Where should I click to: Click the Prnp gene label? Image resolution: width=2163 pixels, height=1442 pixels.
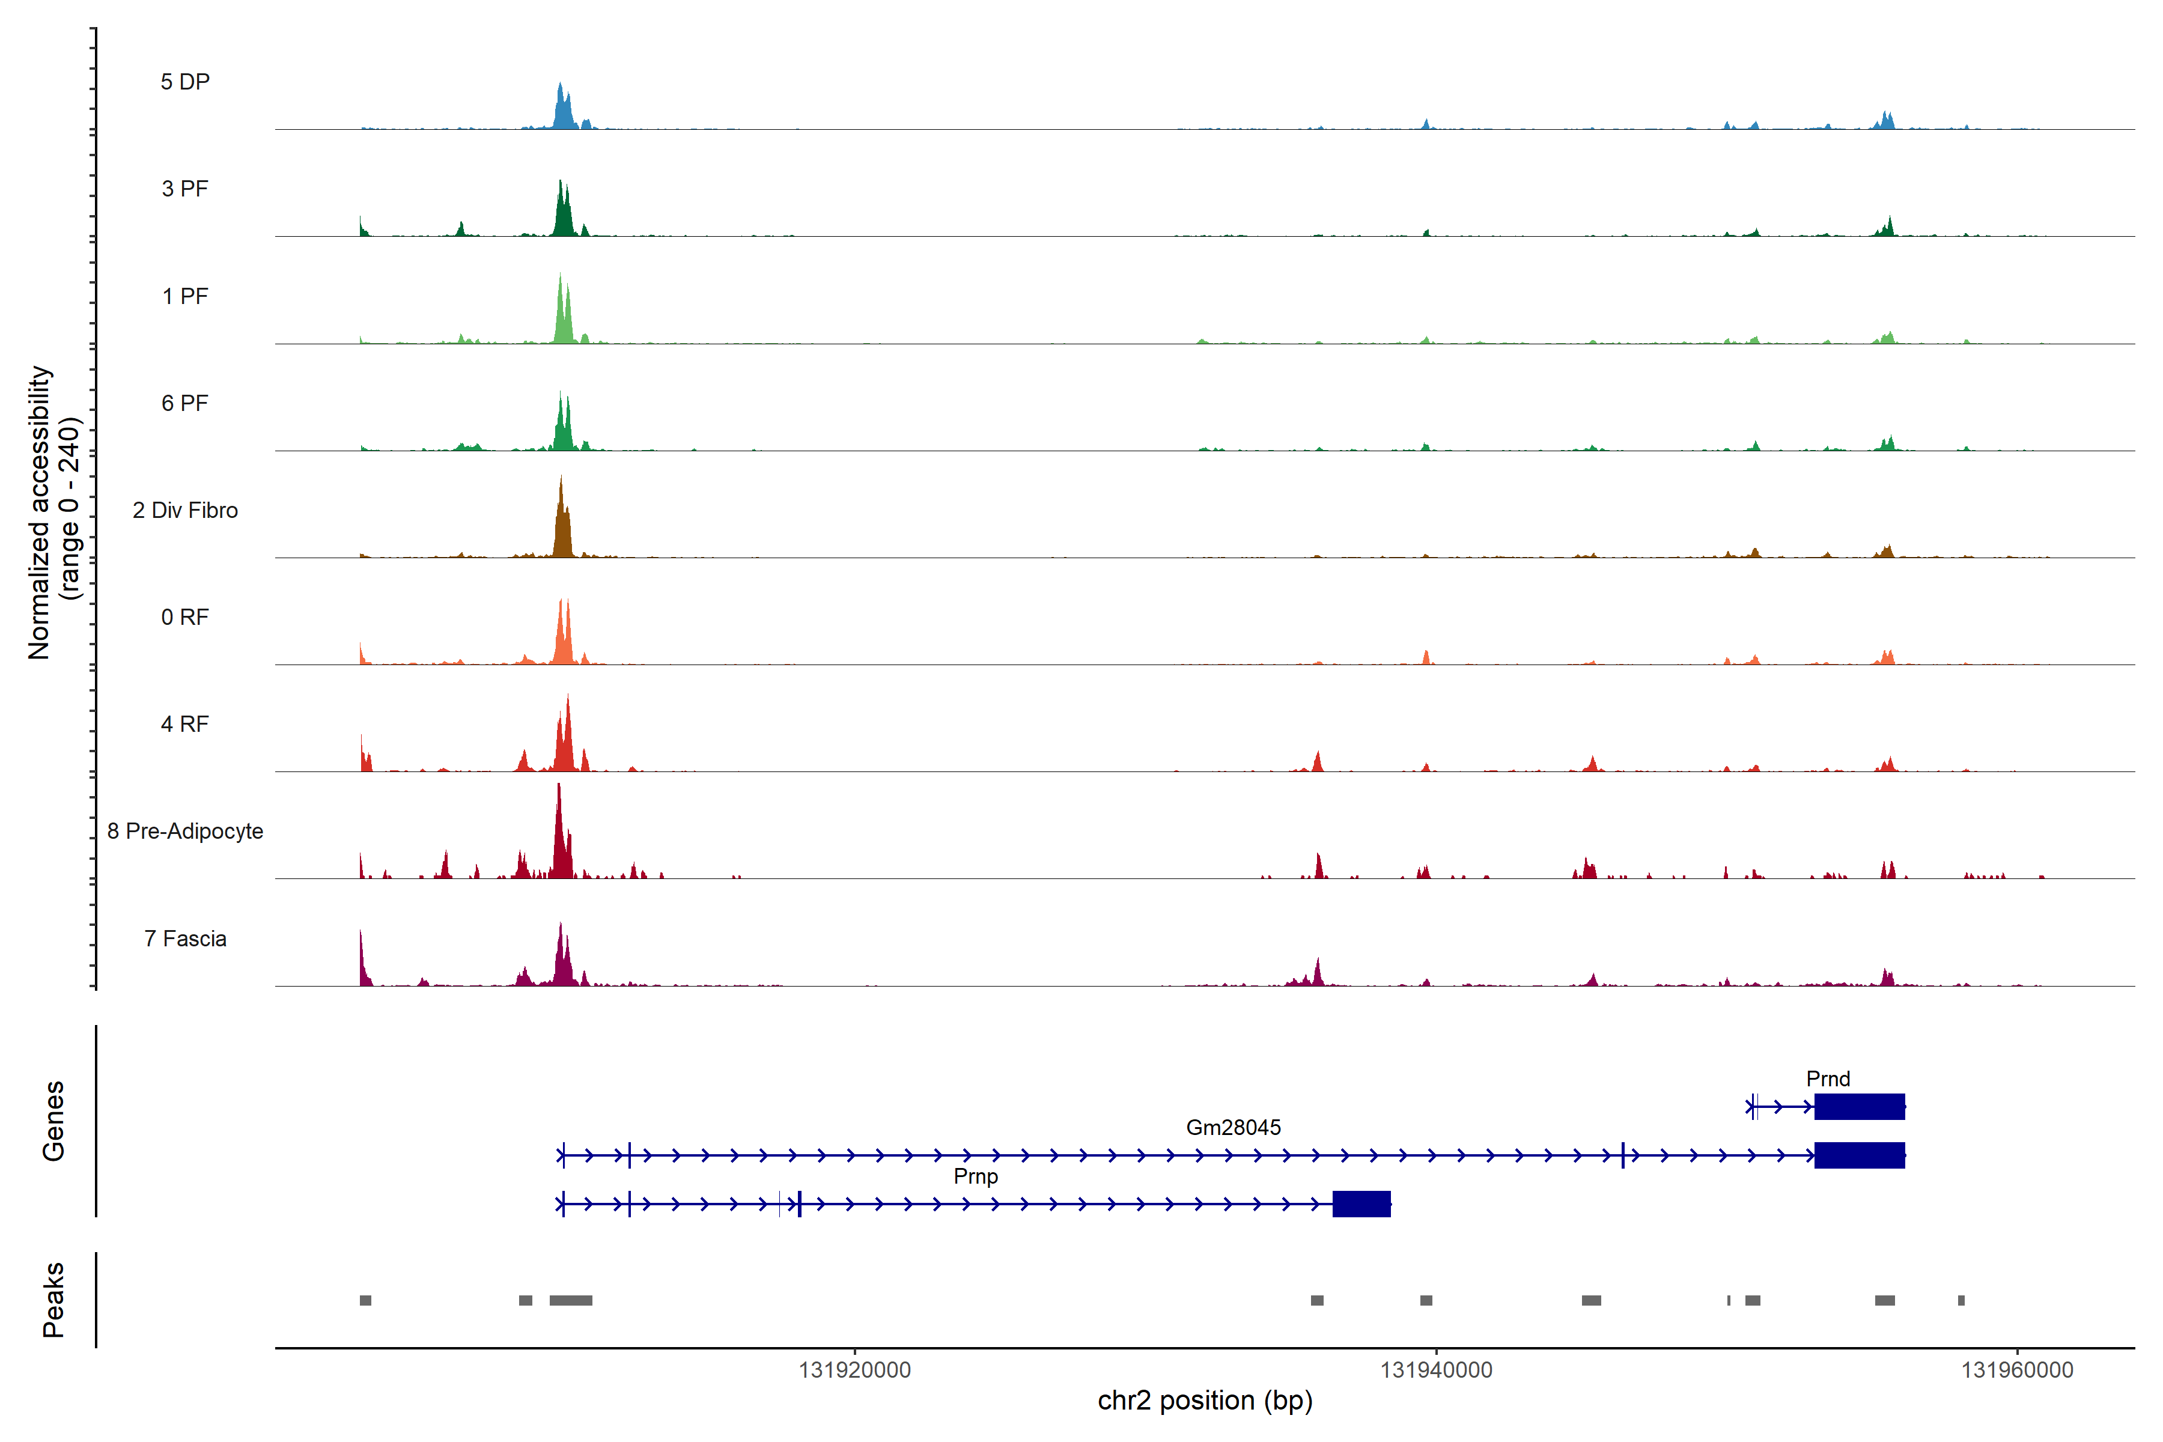tap(976, 1176)
